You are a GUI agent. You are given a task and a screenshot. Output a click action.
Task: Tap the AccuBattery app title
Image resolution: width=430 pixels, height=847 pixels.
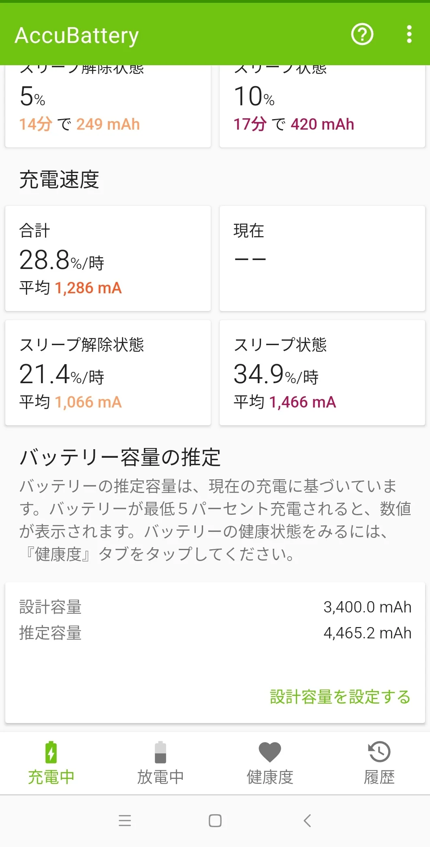coord(77,35)
